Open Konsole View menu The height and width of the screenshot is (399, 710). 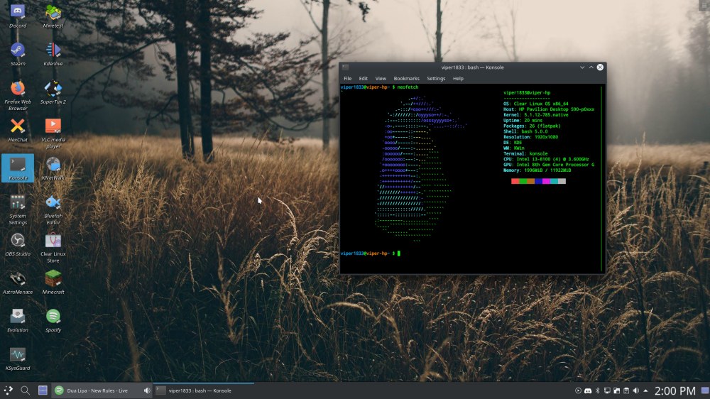pos(381,78)
